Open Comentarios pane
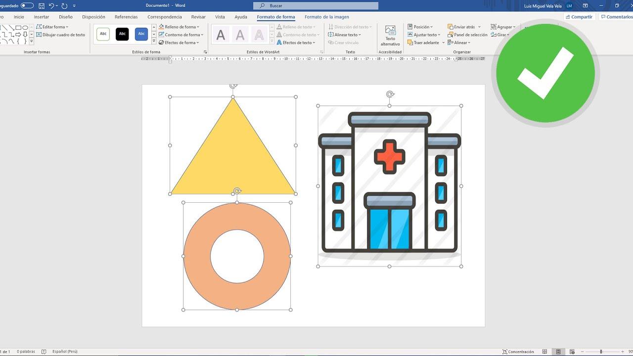 click(616, 17)
